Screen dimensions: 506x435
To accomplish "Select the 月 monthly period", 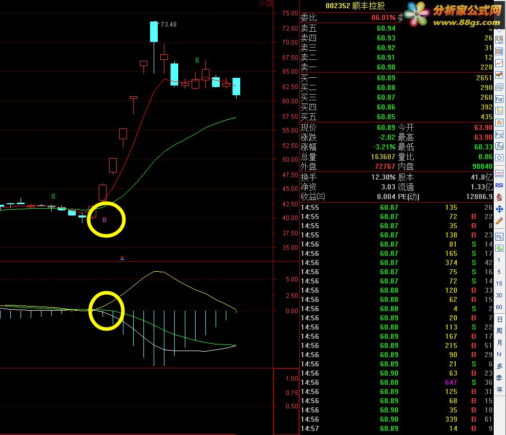I will 499,342.
